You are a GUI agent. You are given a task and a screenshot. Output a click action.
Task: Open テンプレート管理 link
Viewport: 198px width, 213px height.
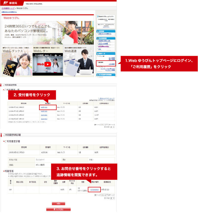click(110, 70)
